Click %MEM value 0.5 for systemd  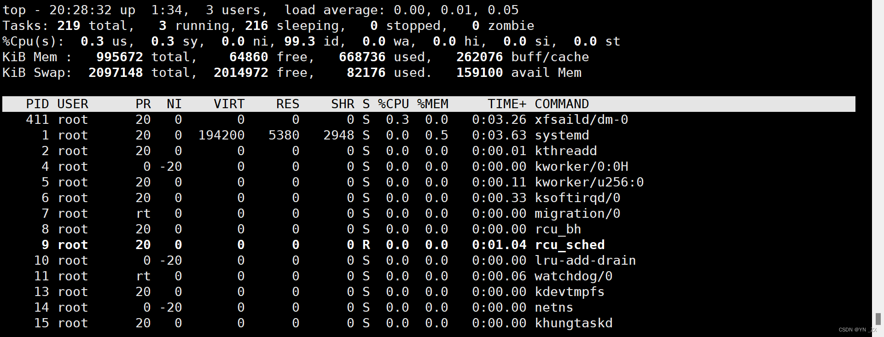[436, 135]
